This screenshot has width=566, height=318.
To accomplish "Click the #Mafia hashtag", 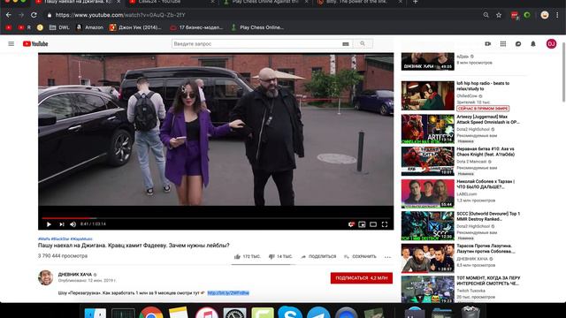I will (44, 238).
